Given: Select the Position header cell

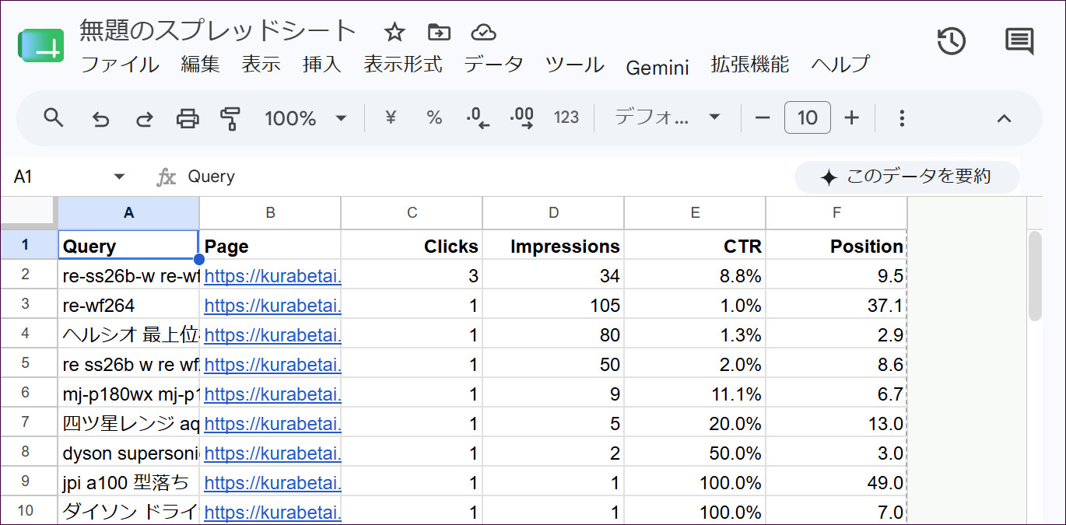Looking at the screenshot, I should [836, 246].
